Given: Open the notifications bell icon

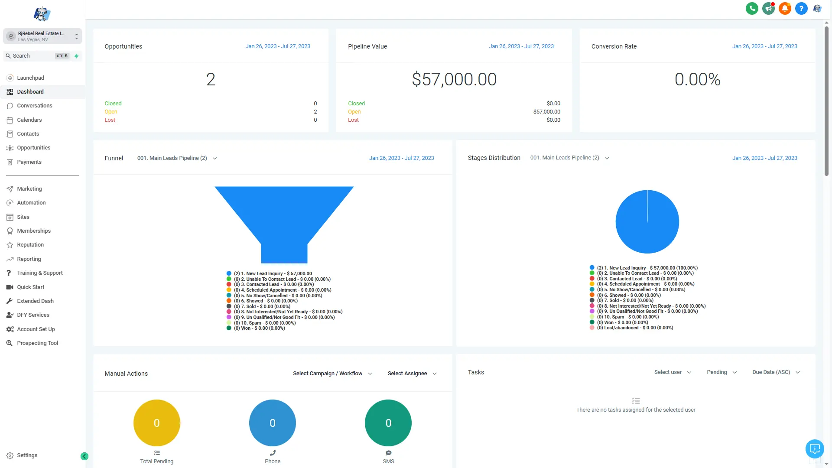Looking at the screenshot, I should [x=785, y=8].
